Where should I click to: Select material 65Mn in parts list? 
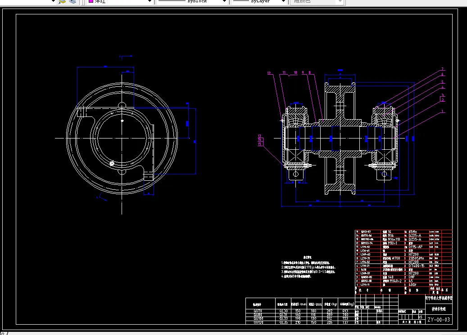point(413,232)
